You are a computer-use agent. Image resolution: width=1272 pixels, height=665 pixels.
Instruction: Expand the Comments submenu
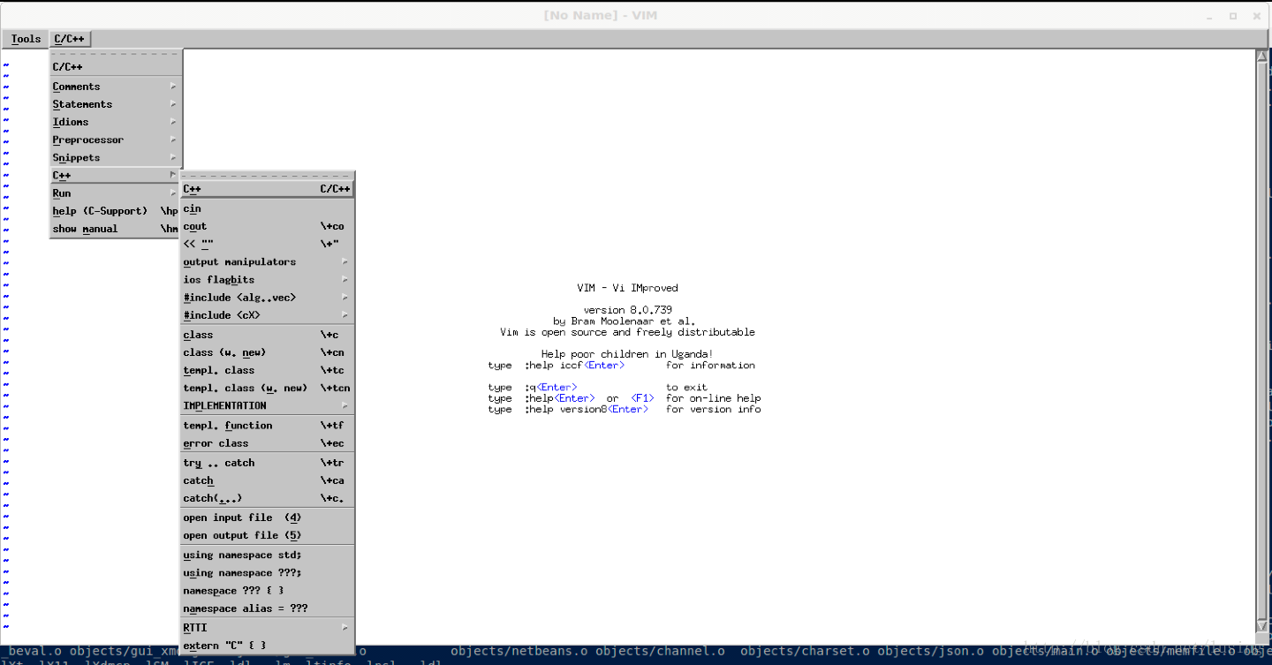tap(116, 87)
